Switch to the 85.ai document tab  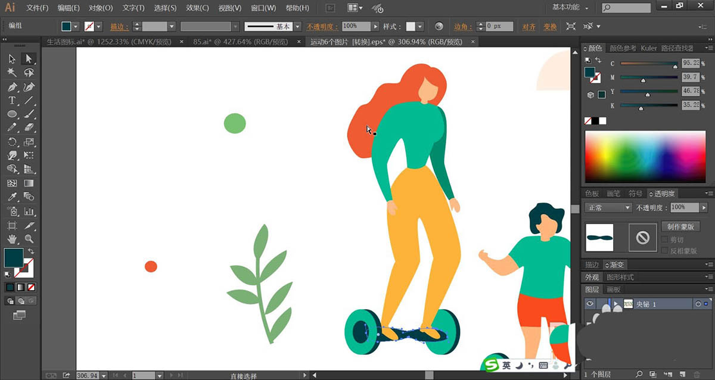(x=240, y=42)
